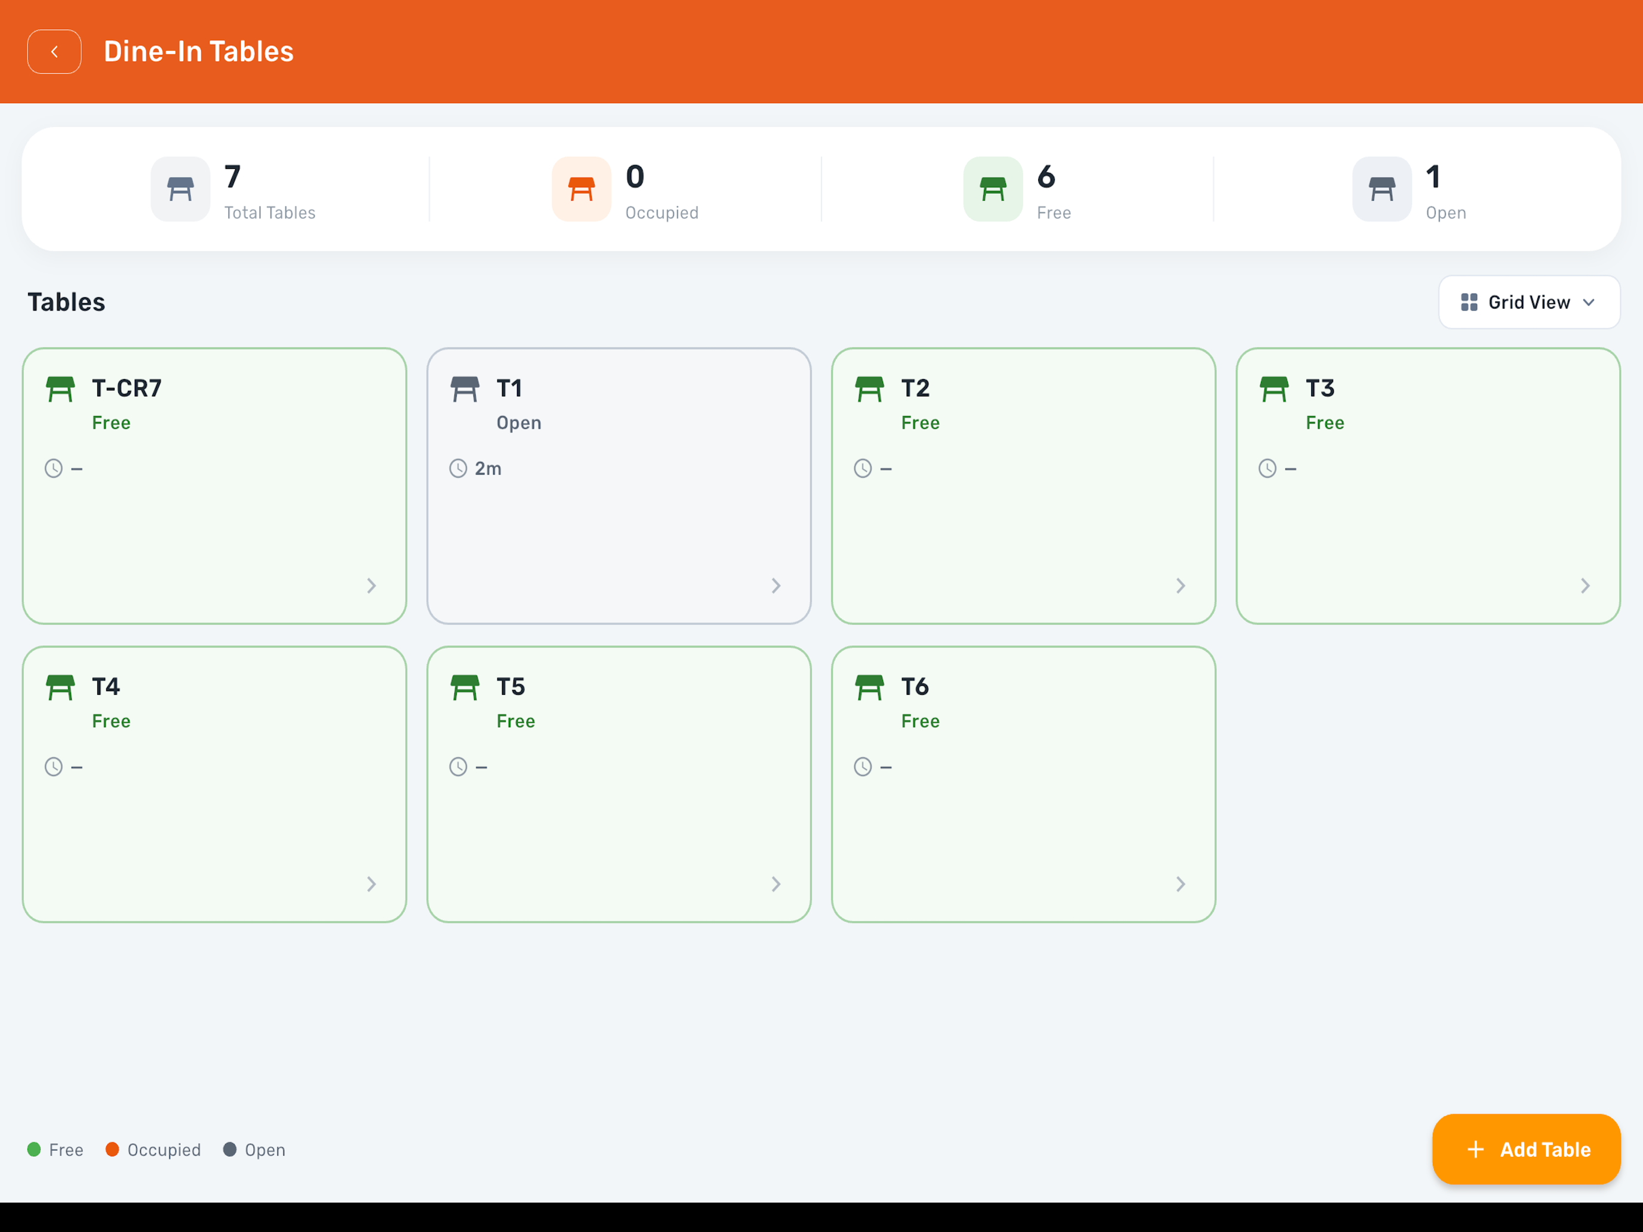Screen dimensions: 1643x1232
Task: Go back using the header arrow button
Action: tap(54, 51)
